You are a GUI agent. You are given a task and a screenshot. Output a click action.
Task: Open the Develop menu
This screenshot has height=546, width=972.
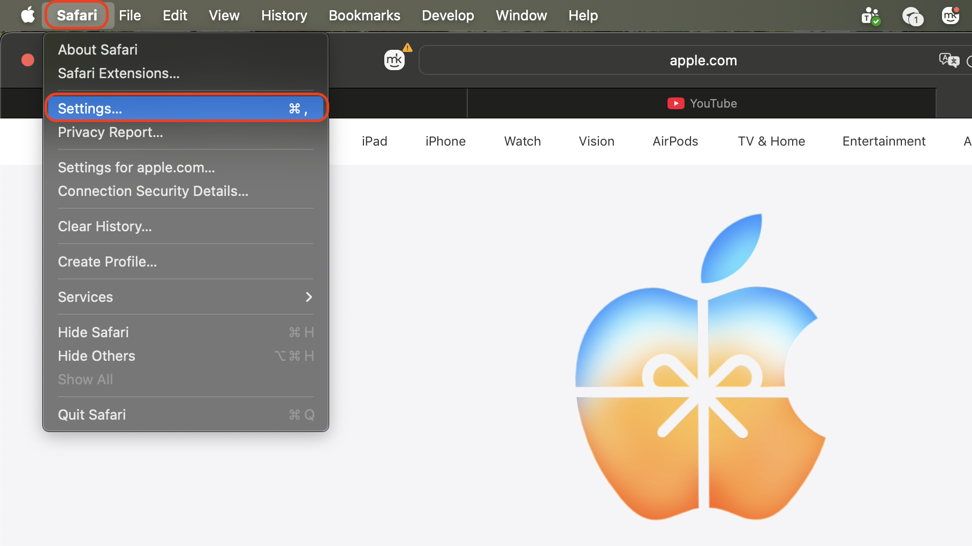(x=447, y=15)
